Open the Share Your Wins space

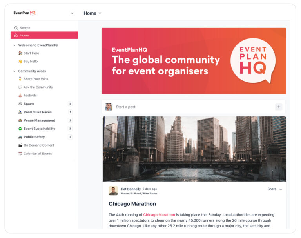(x=36, y=79)
